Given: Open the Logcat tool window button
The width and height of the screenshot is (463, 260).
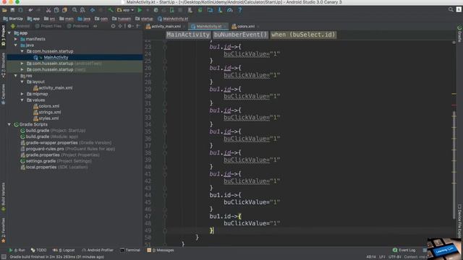Looking at the screenshot, I should pos(64,251).
